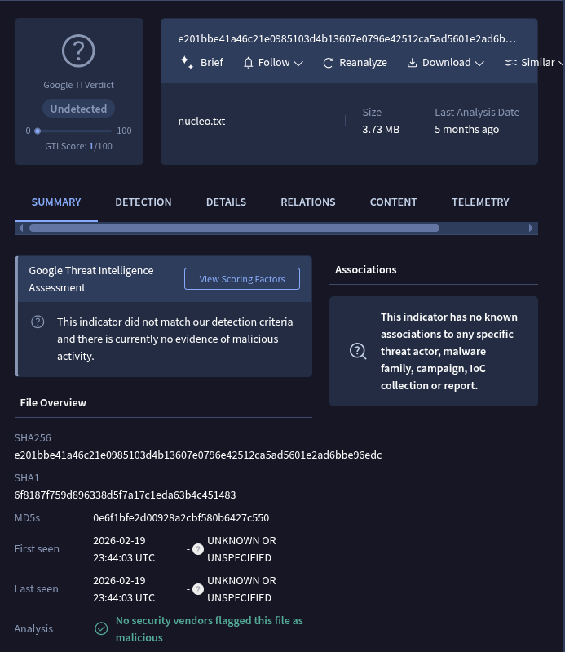
Task: Click the nucleo.txt file name
Action: [201, 121]
